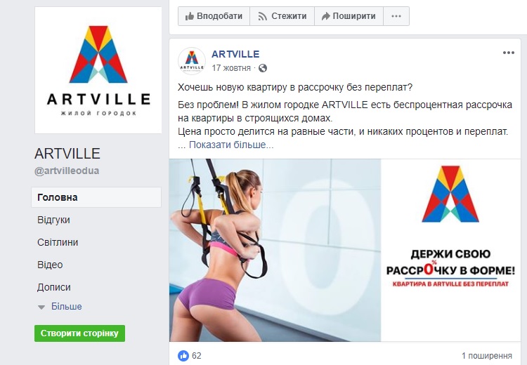Go to the Дописи sidebar section
The height and width of the screenshot is (365, 527).
point(54,287)
